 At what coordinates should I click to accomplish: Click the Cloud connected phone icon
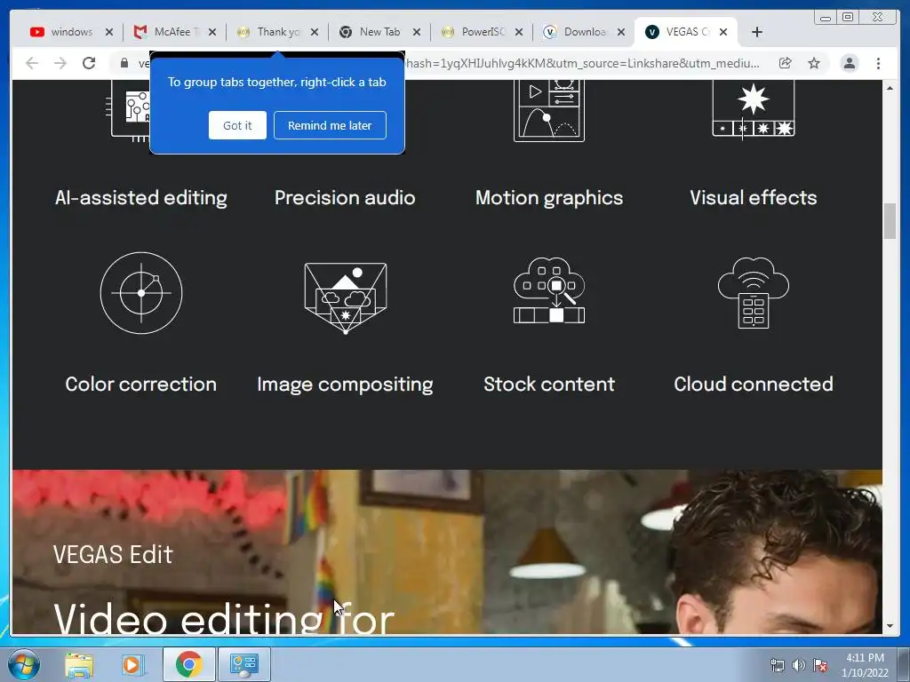click(754, 293)
